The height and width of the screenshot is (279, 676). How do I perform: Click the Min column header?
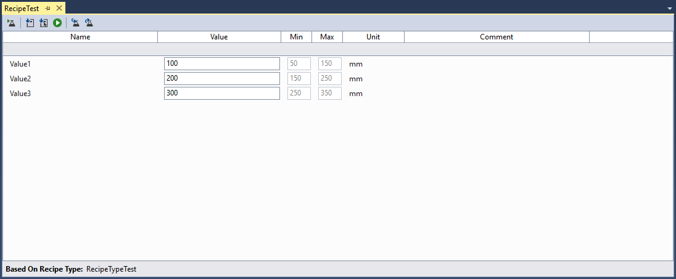296,37
